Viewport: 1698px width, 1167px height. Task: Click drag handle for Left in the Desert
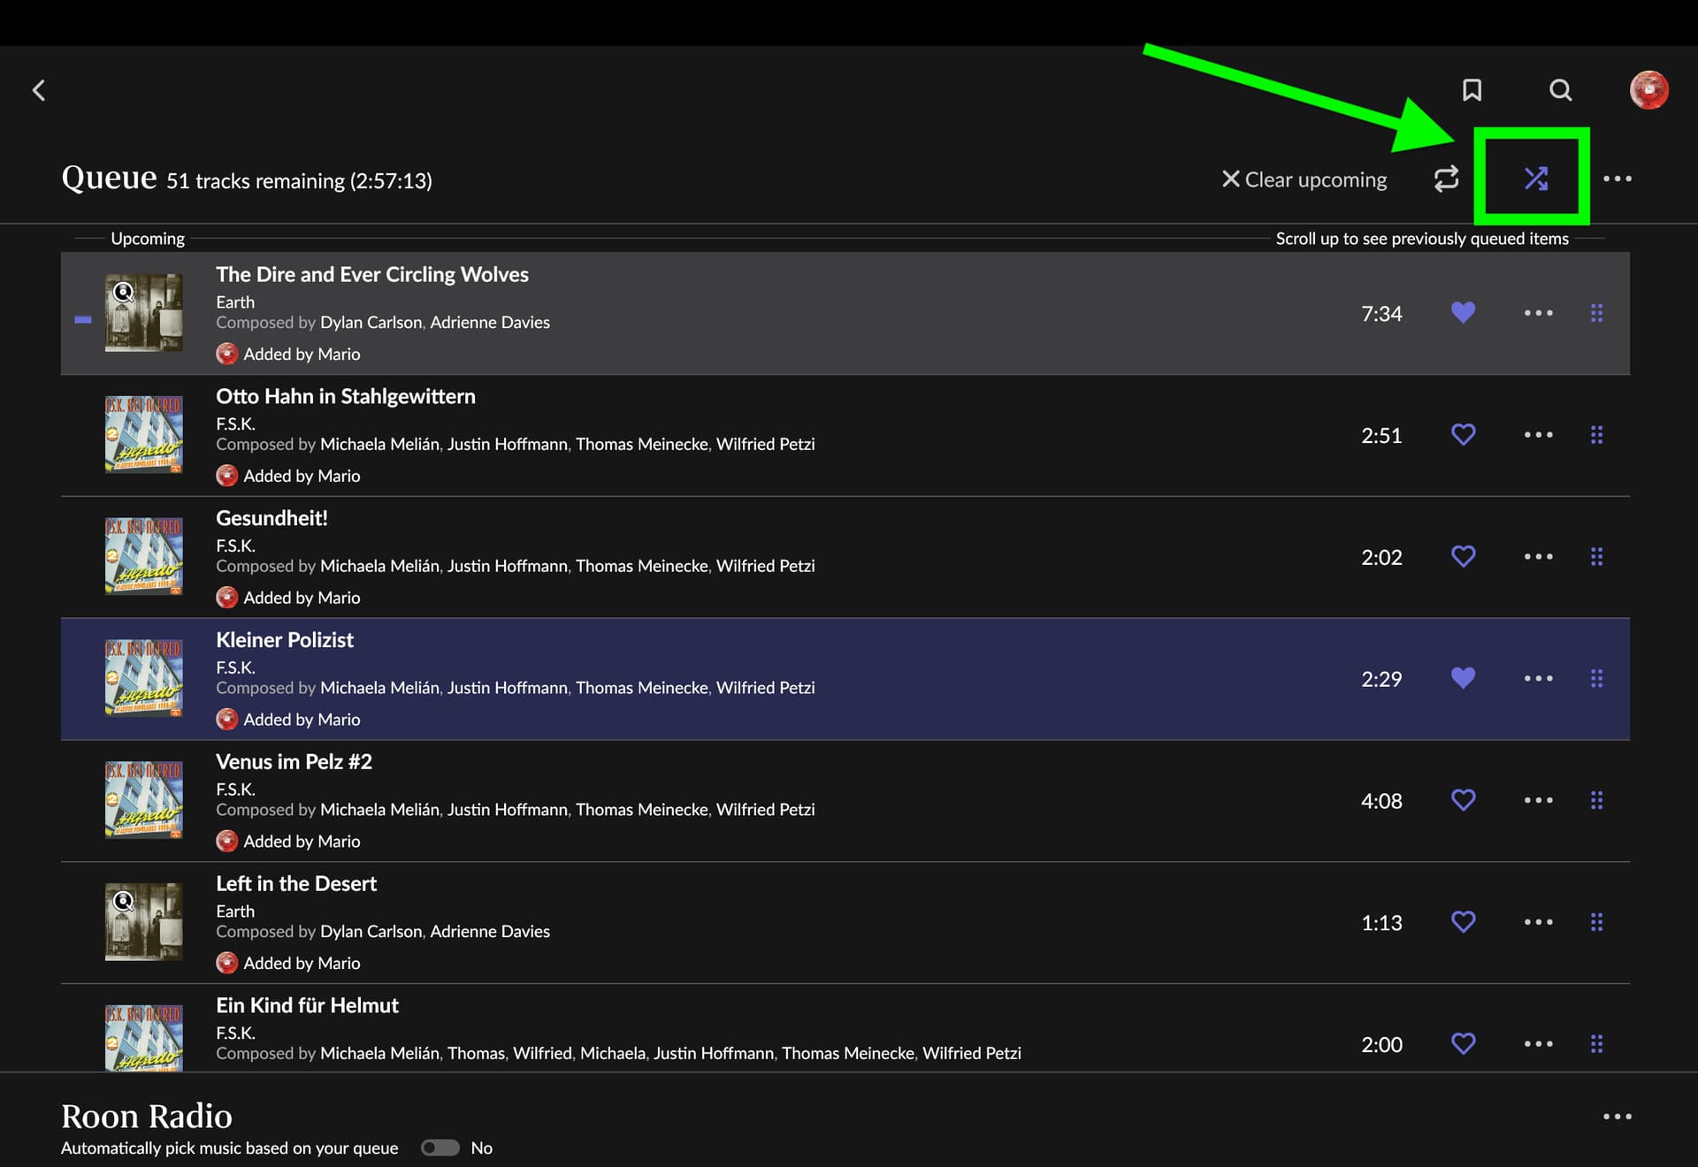tap(1596, 922)
